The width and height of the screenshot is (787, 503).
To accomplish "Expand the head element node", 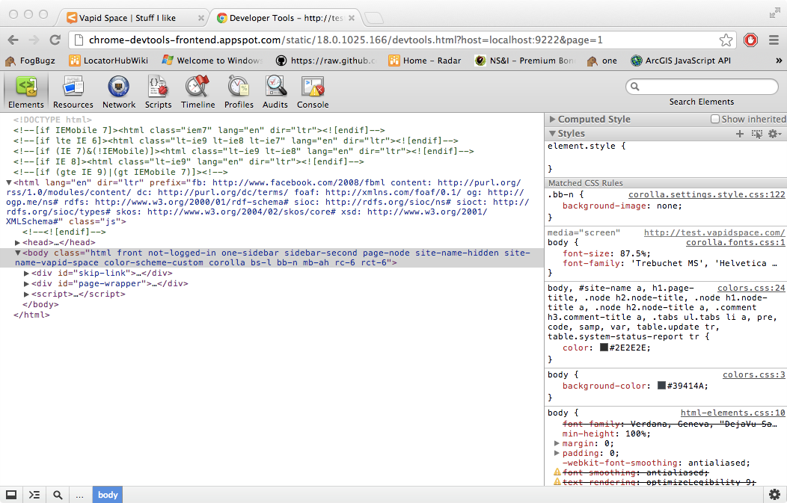I will [x=17, y=242].
